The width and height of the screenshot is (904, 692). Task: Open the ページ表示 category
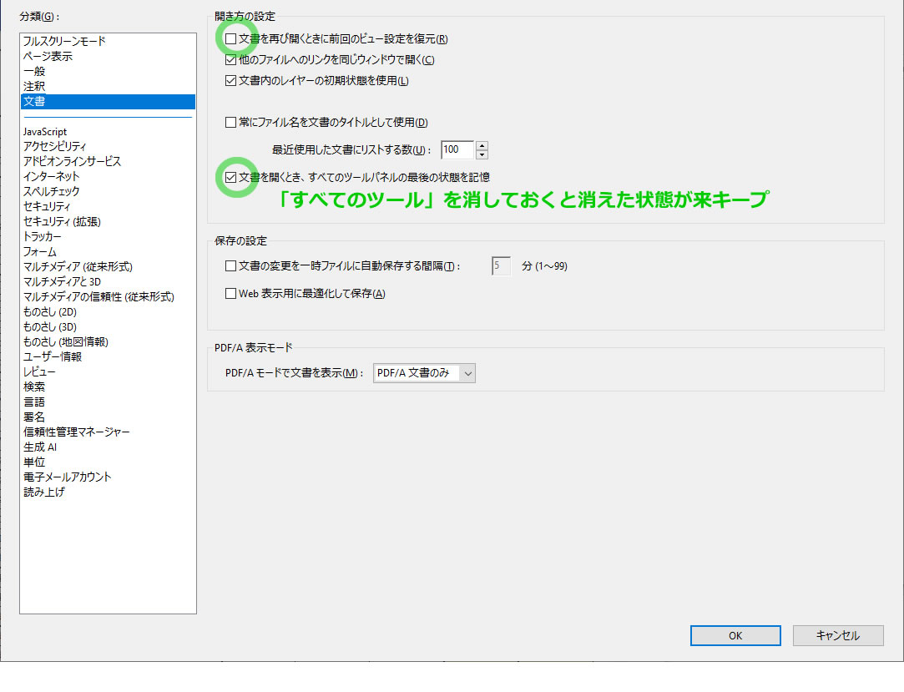pos(48,56)
